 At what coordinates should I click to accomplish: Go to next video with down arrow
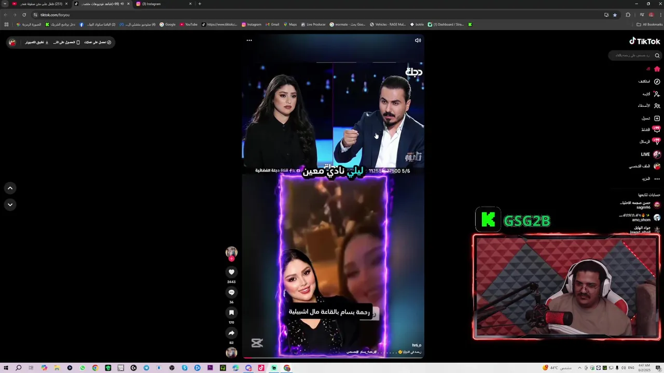click(x=10, y=205)
